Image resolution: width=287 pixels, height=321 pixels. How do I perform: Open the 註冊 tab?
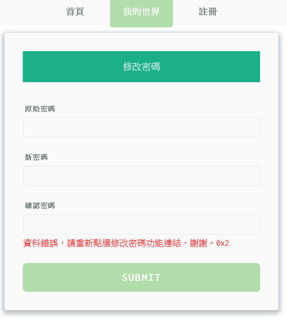tap(208, 12)
